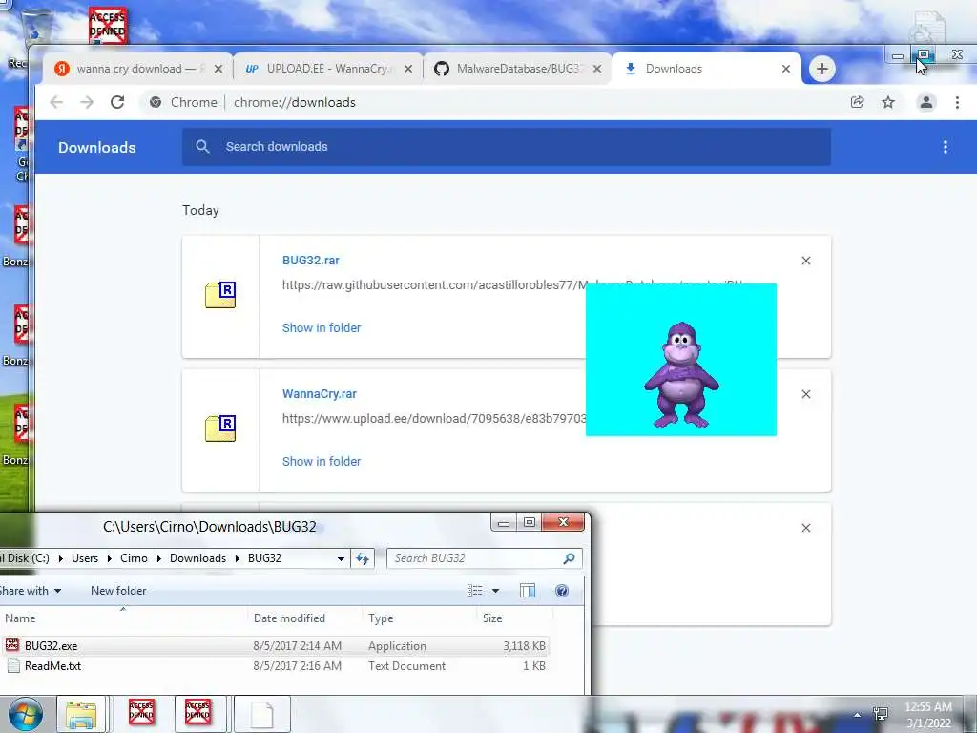977x733 pixels.
Task: Go forward in Chrome
Action: click(87, 102)
